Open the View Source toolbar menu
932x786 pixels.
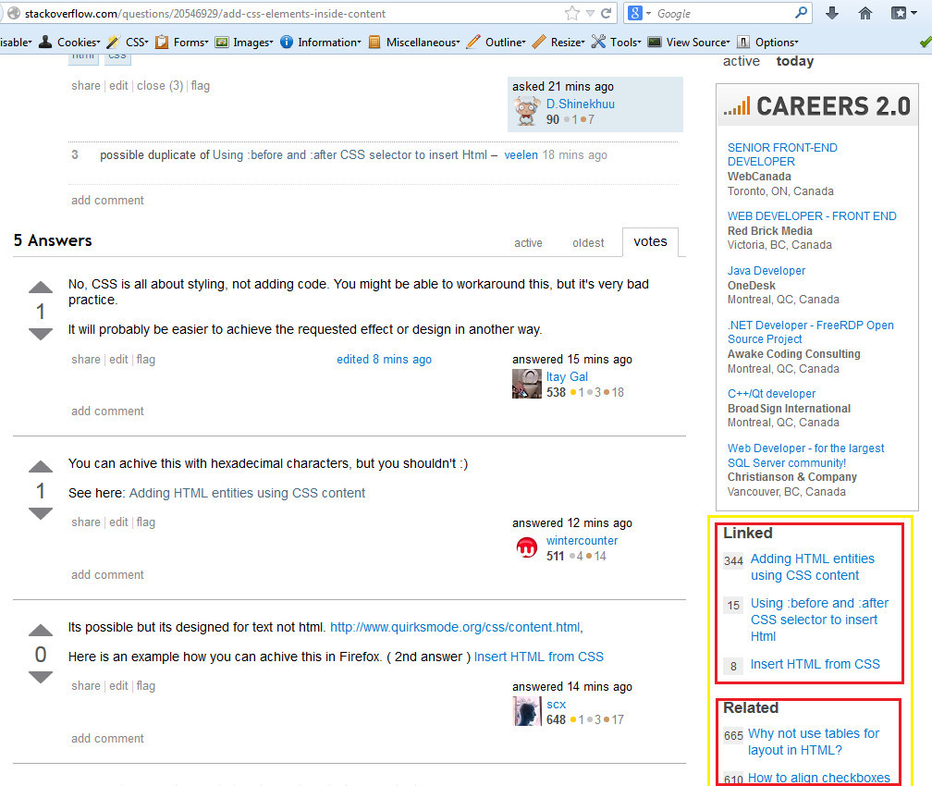point(689,43)
